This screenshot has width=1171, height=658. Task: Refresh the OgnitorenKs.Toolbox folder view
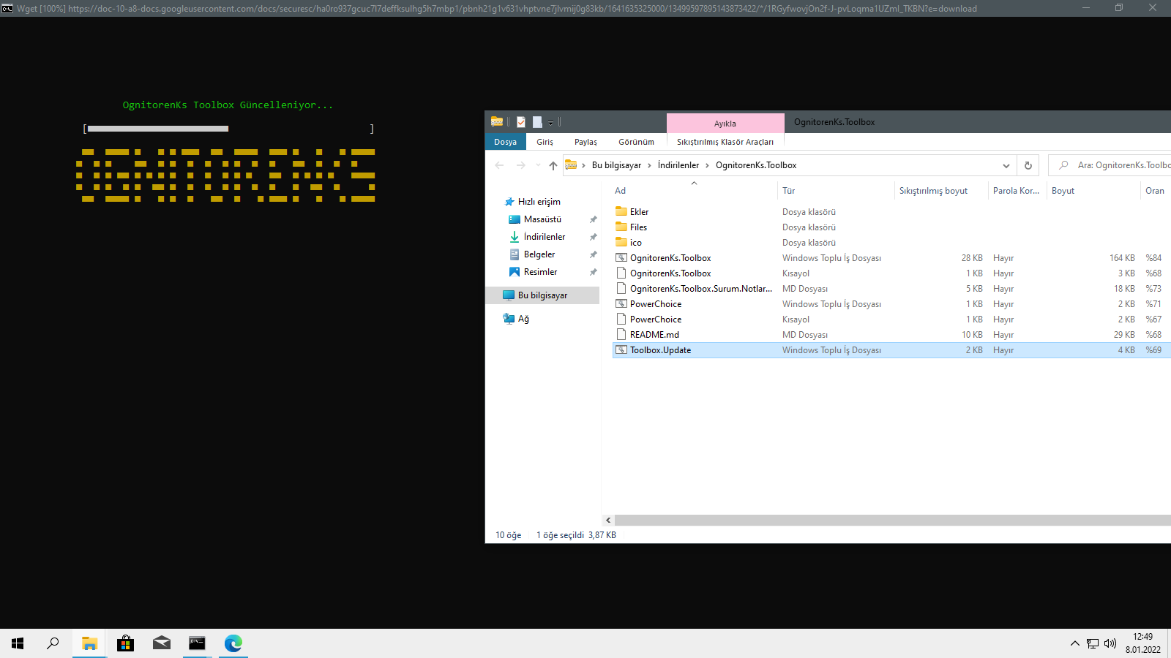pyautogui.click(x=1028, y=165)
